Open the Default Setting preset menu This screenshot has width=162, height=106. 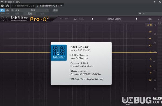pyautogui.click(x=114, y=19)
